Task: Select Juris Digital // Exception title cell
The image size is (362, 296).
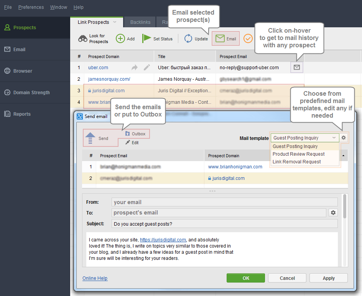Action: (184, 91)
